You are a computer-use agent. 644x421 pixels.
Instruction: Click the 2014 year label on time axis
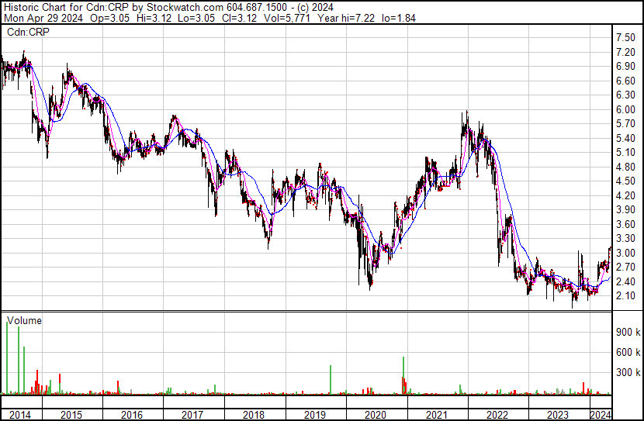20,415
